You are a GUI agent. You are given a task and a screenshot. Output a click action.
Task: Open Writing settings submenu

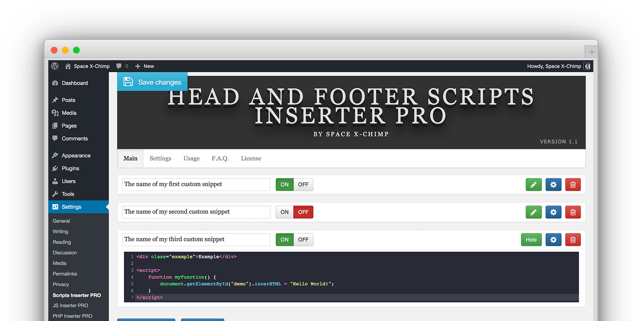pyautogui.click(x=60, y=232)
